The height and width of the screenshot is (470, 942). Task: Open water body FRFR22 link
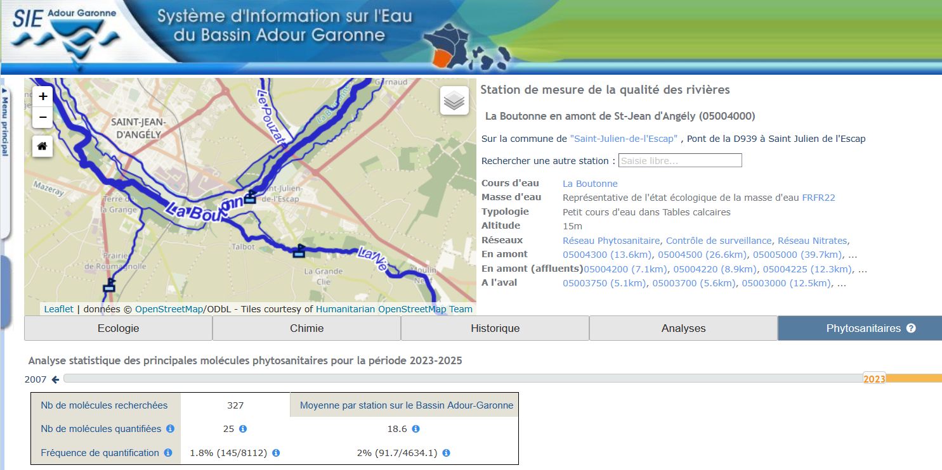[818, 198]
